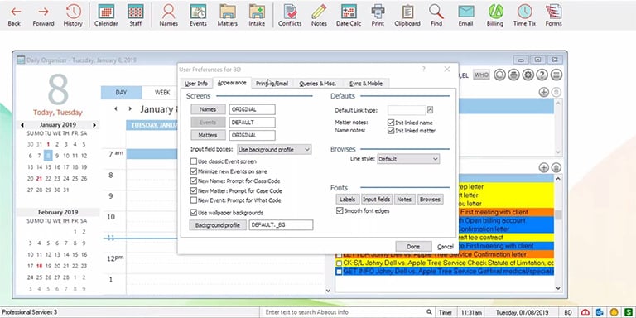Open the Forms toolbar icon
This screenshot has height=318, width=636.
coord(554,15)
